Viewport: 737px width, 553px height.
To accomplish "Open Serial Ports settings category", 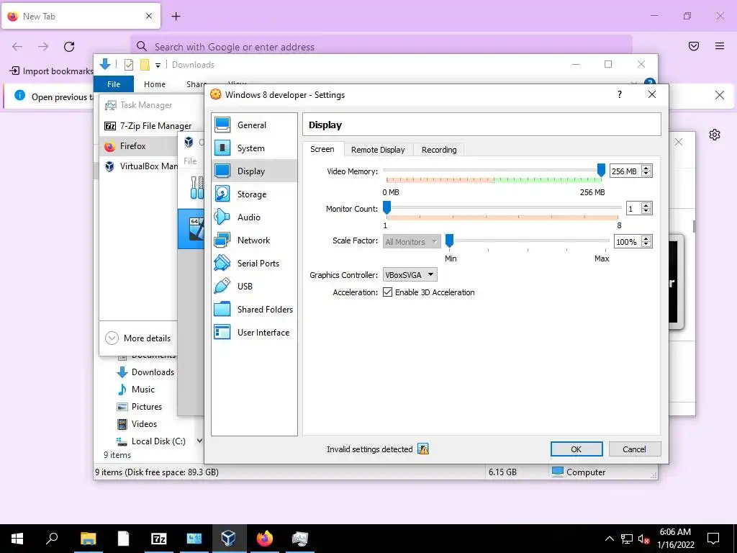I will point(254,264).
